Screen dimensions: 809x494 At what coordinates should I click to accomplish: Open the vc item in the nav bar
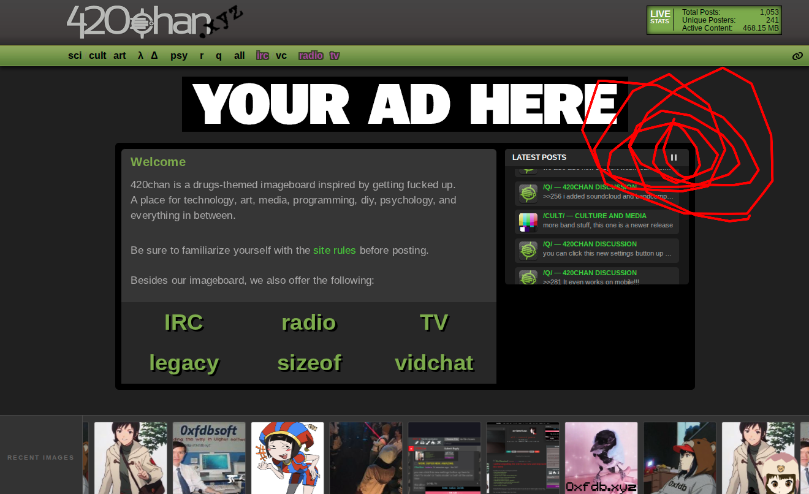click(x=281, y=56)
